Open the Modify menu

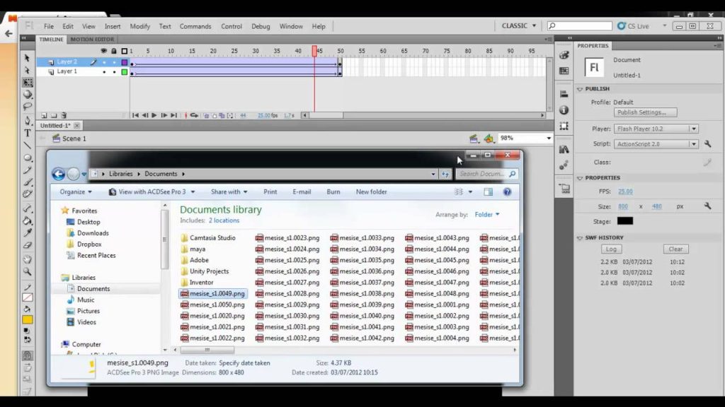[x=139, y=26]
